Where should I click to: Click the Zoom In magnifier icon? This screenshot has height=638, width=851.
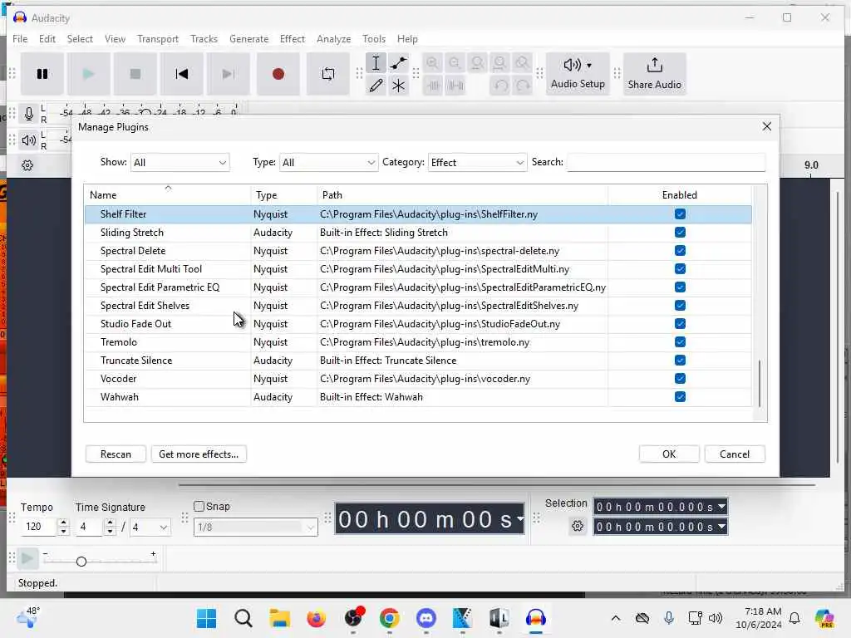click(432, 63)
